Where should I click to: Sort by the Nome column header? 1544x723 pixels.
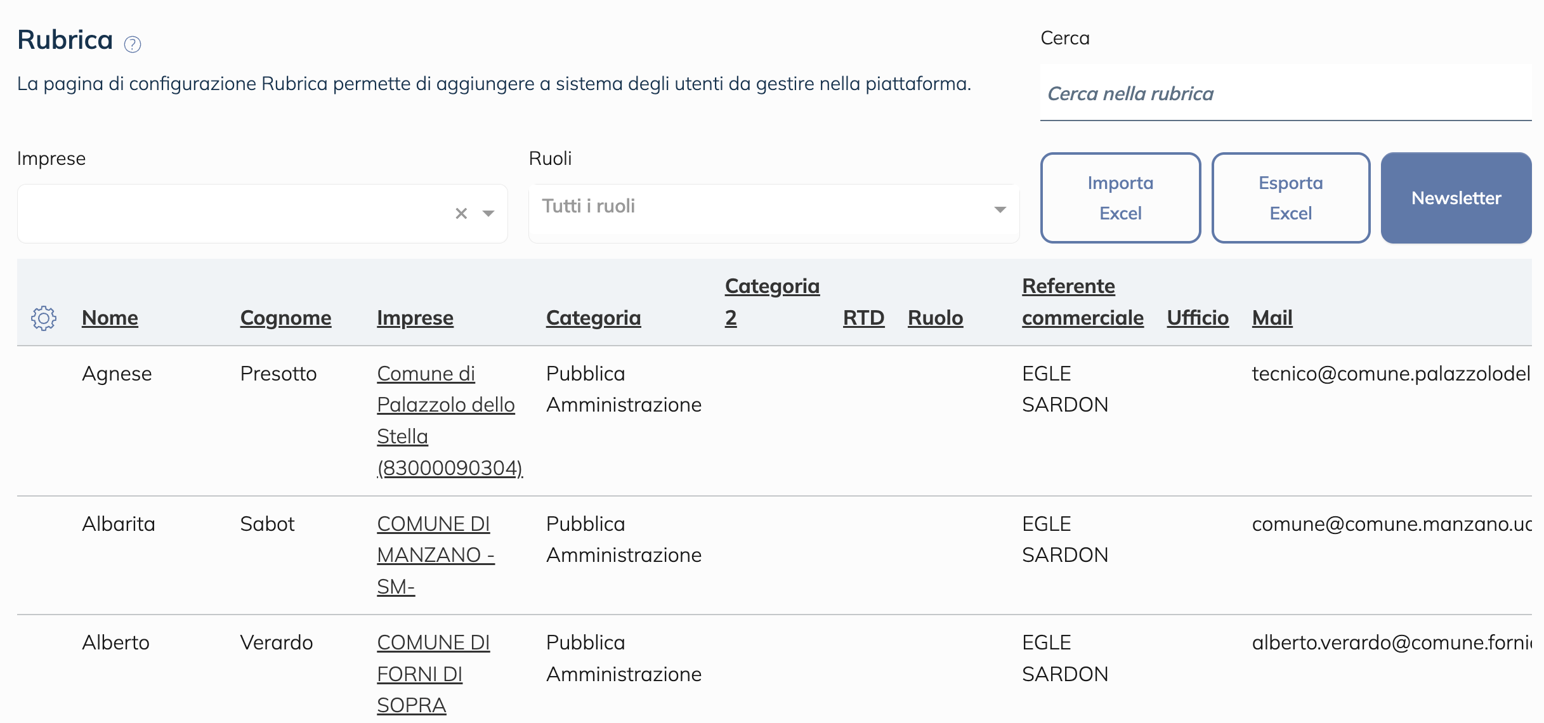[110, 318]
